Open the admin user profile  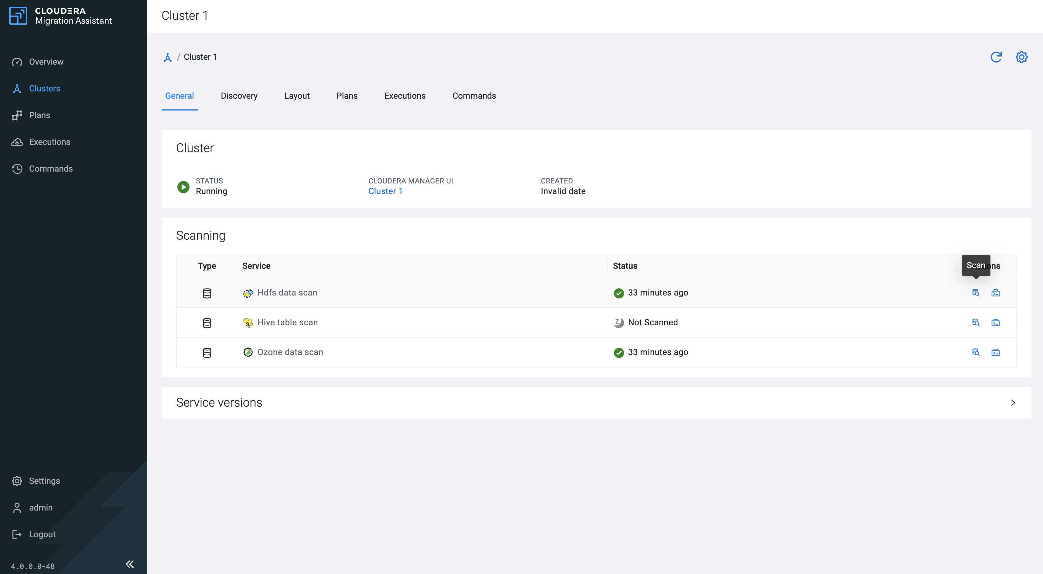(x=40, y=507)
